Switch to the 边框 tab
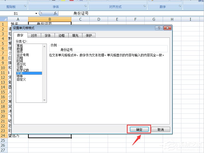The width and height of the screenshot is (204, 153). pyautogui.click(x=61, y=35)
